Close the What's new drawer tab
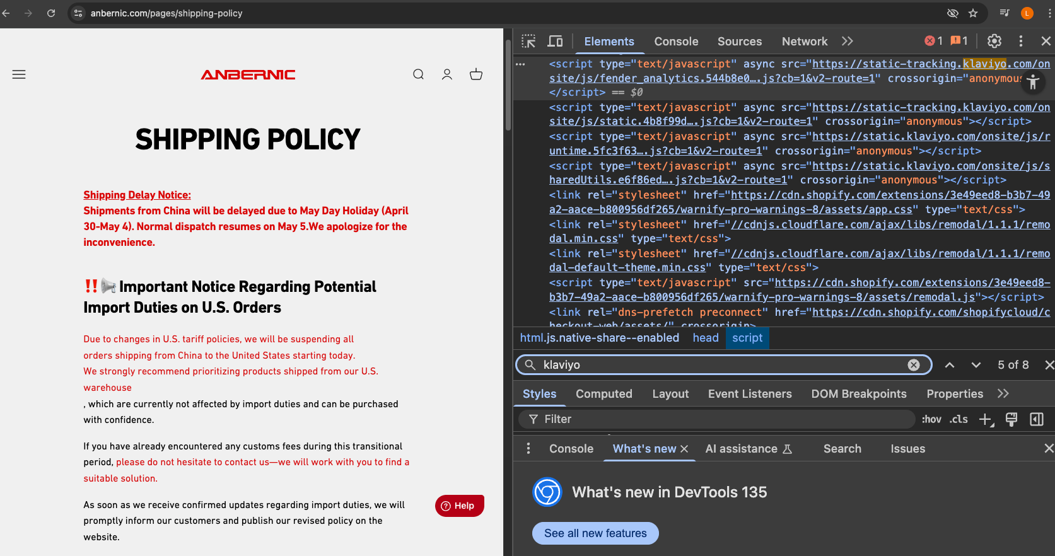The image size is (1055, 556). pyautogui.click(x=684, y=449)
